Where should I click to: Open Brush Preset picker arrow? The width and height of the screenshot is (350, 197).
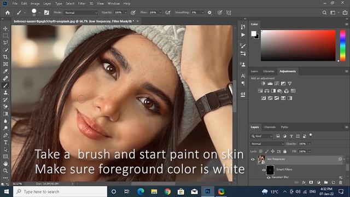tap(39, 13)
